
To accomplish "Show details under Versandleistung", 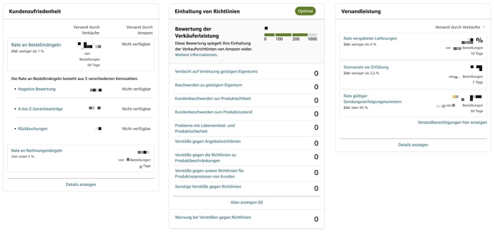I will (413, 144).
